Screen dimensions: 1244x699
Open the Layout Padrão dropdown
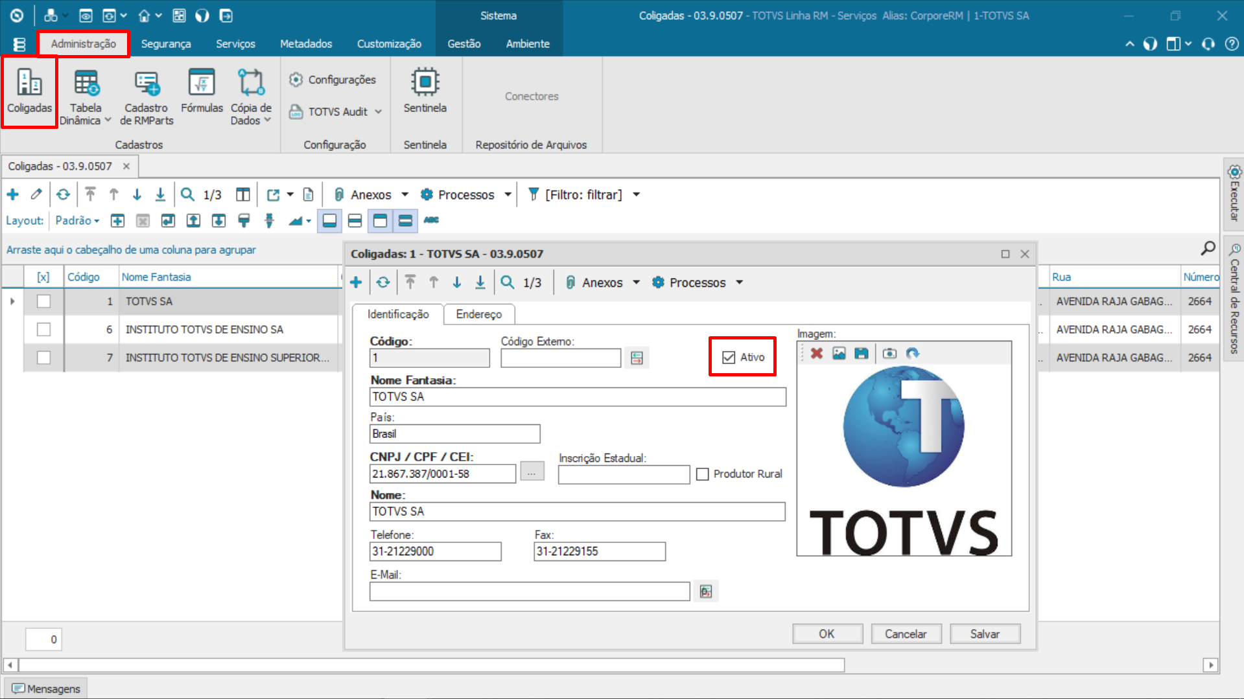77,221
